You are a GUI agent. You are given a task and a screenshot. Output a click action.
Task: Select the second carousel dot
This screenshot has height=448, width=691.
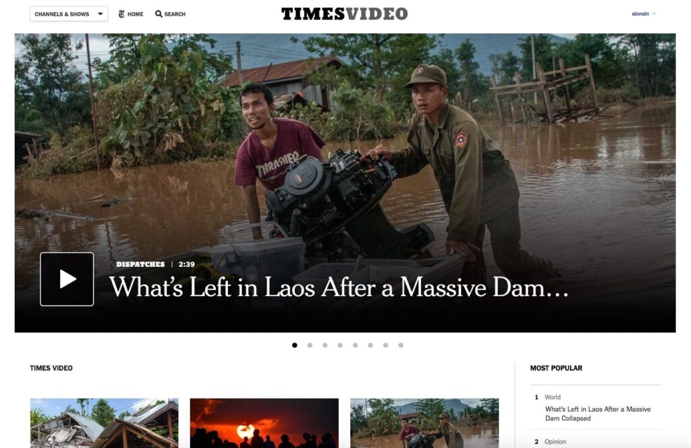click(x=310, y=345)
